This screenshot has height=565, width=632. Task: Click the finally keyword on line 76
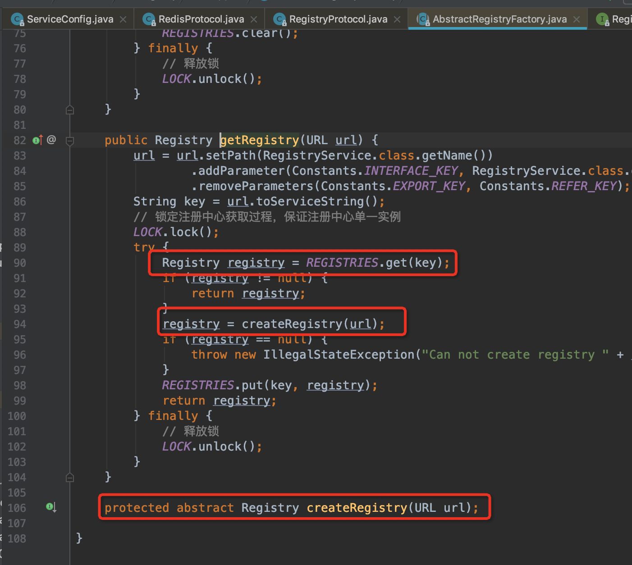point(173,48)
